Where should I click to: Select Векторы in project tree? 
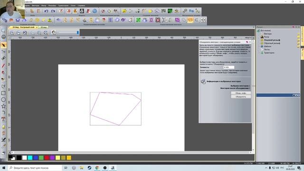click(268, 34)
